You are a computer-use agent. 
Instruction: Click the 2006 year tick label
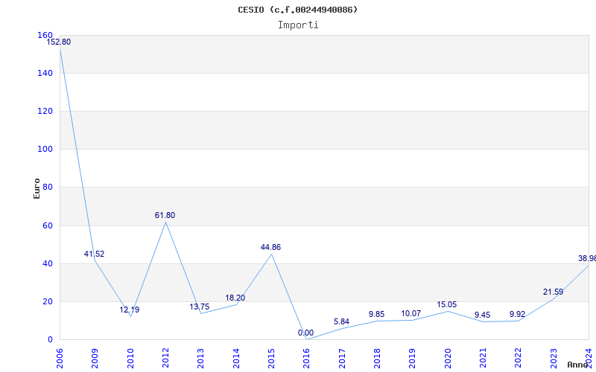point(60,359)
